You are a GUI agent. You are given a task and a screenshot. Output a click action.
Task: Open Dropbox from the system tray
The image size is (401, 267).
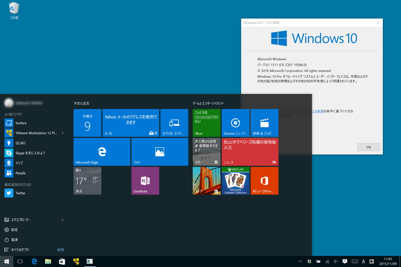pos(309,261)
